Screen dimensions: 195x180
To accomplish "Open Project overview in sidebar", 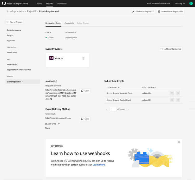I will click(14, 30).
